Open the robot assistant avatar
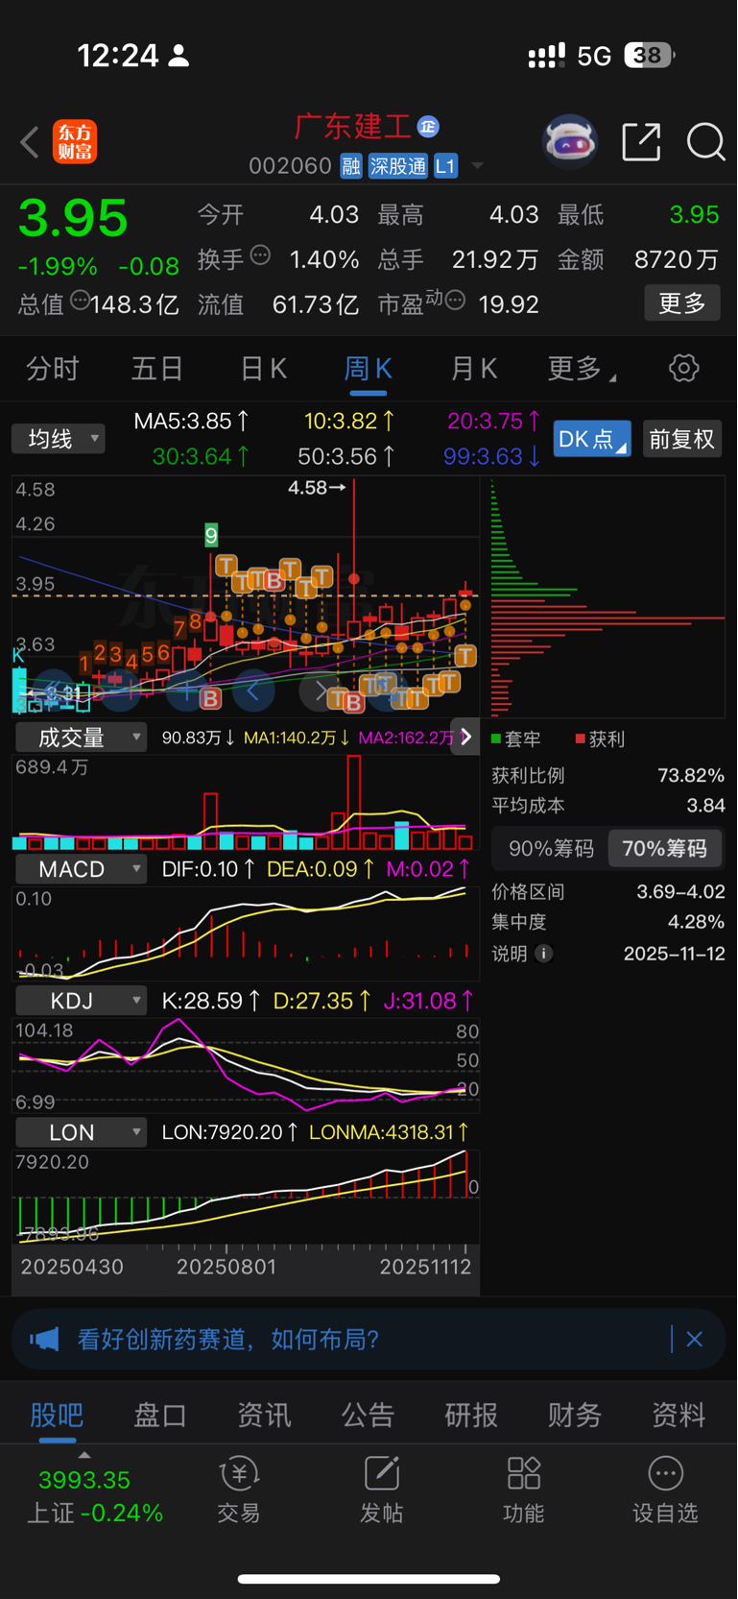738x1599 pixels. [570, 142]
